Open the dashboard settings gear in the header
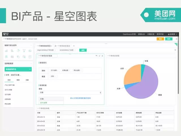The width and height of the screenshot is (181, 136). tap(176, 39)
